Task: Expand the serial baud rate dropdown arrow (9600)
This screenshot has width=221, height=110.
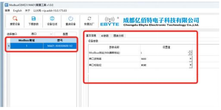Action: click(190, 59)
